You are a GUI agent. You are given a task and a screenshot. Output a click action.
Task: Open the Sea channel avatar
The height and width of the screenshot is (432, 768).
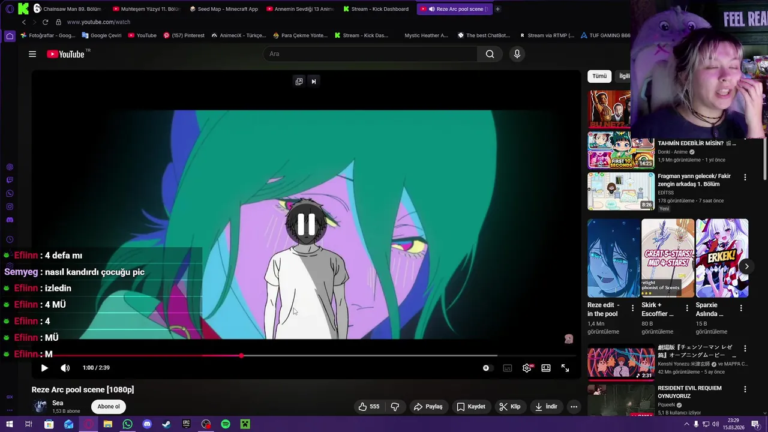(x=40, y=406)
